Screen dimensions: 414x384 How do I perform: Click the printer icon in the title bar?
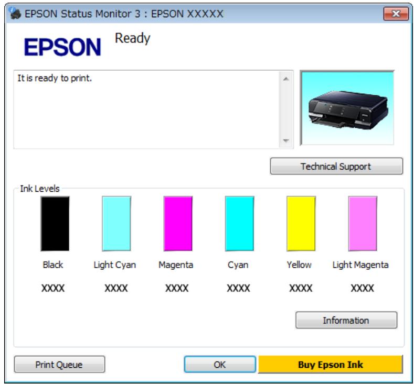coord(15,13)
